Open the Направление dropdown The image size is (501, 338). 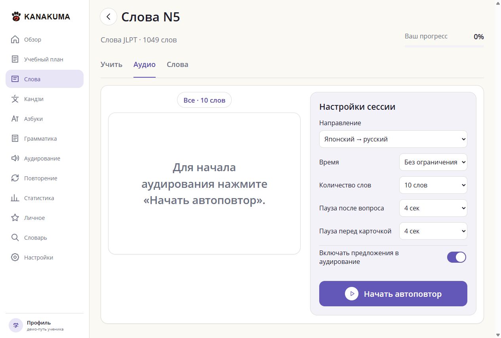[x=393, y=139]
